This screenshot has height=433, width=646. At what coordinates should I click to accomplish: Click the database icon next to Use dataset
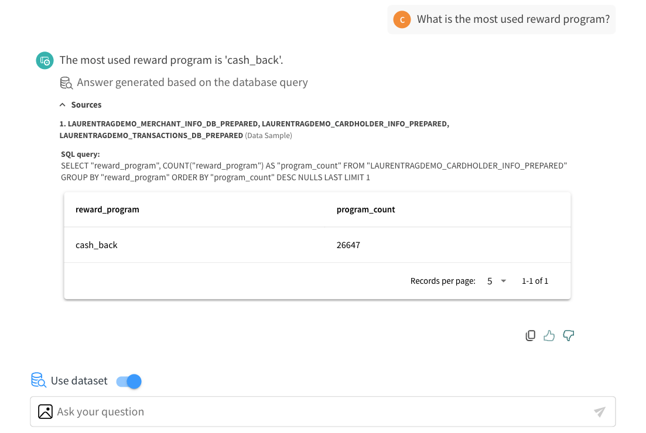coord(37,380)
